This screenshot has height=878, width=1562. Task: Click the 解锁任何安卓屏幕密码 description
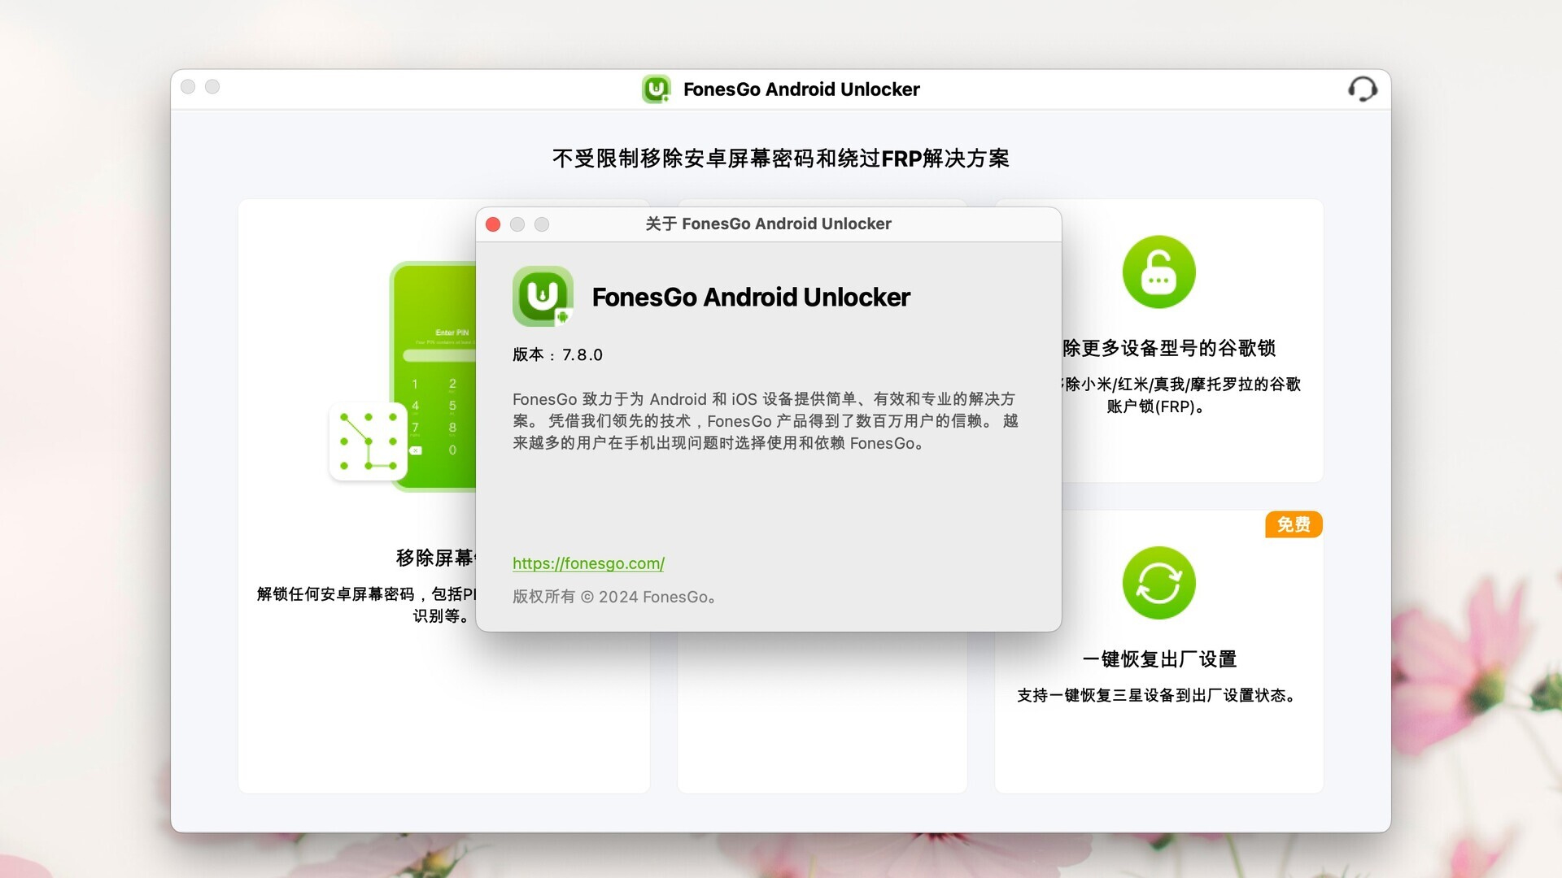[x=366, y=605]
